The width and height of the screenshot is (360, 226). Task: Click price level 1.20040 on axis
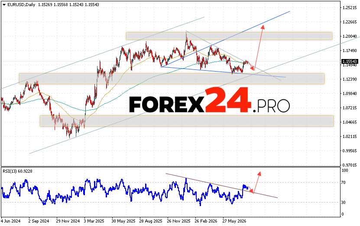coord(350,36)
